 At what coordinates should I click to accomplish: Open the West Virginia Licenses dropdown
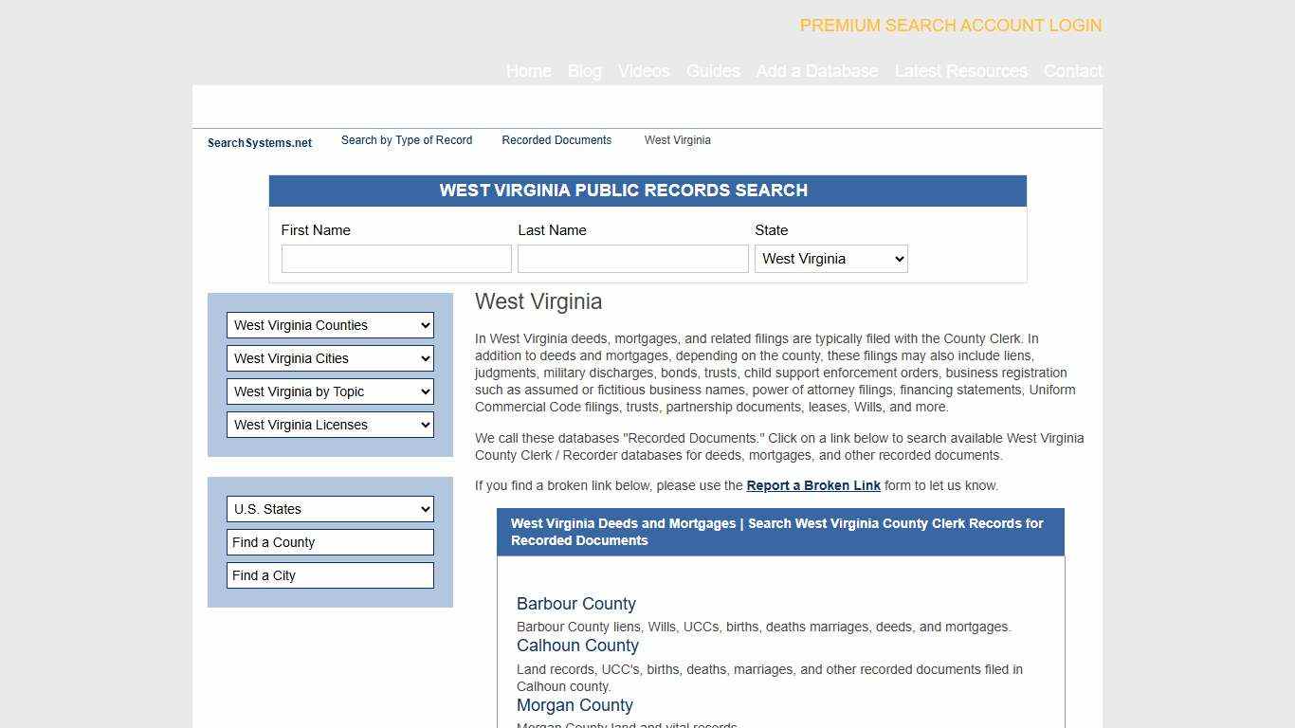click(x=330, y=425)
